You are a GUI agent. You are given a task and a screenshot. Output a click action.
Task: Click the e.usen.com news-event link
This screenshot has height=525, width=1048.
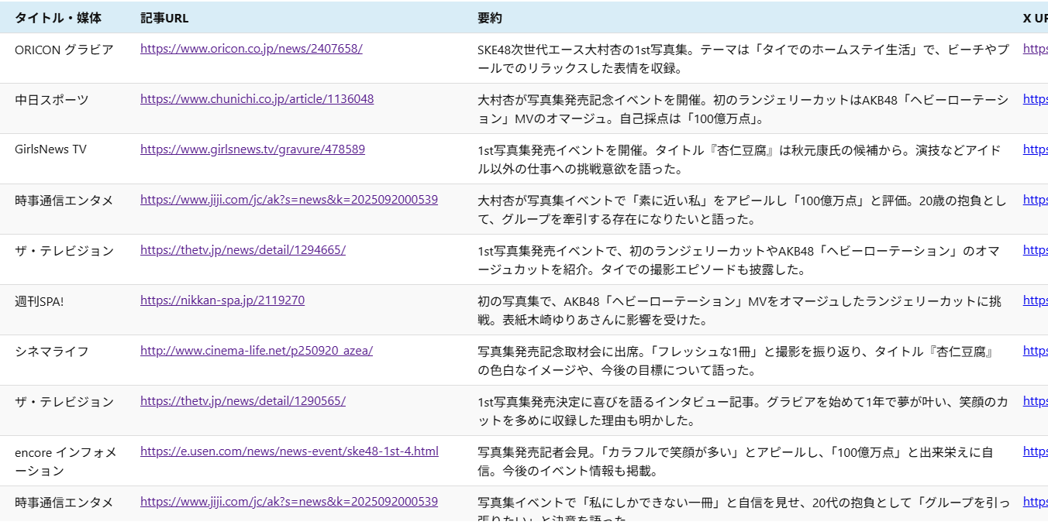(x=289, y=451)
